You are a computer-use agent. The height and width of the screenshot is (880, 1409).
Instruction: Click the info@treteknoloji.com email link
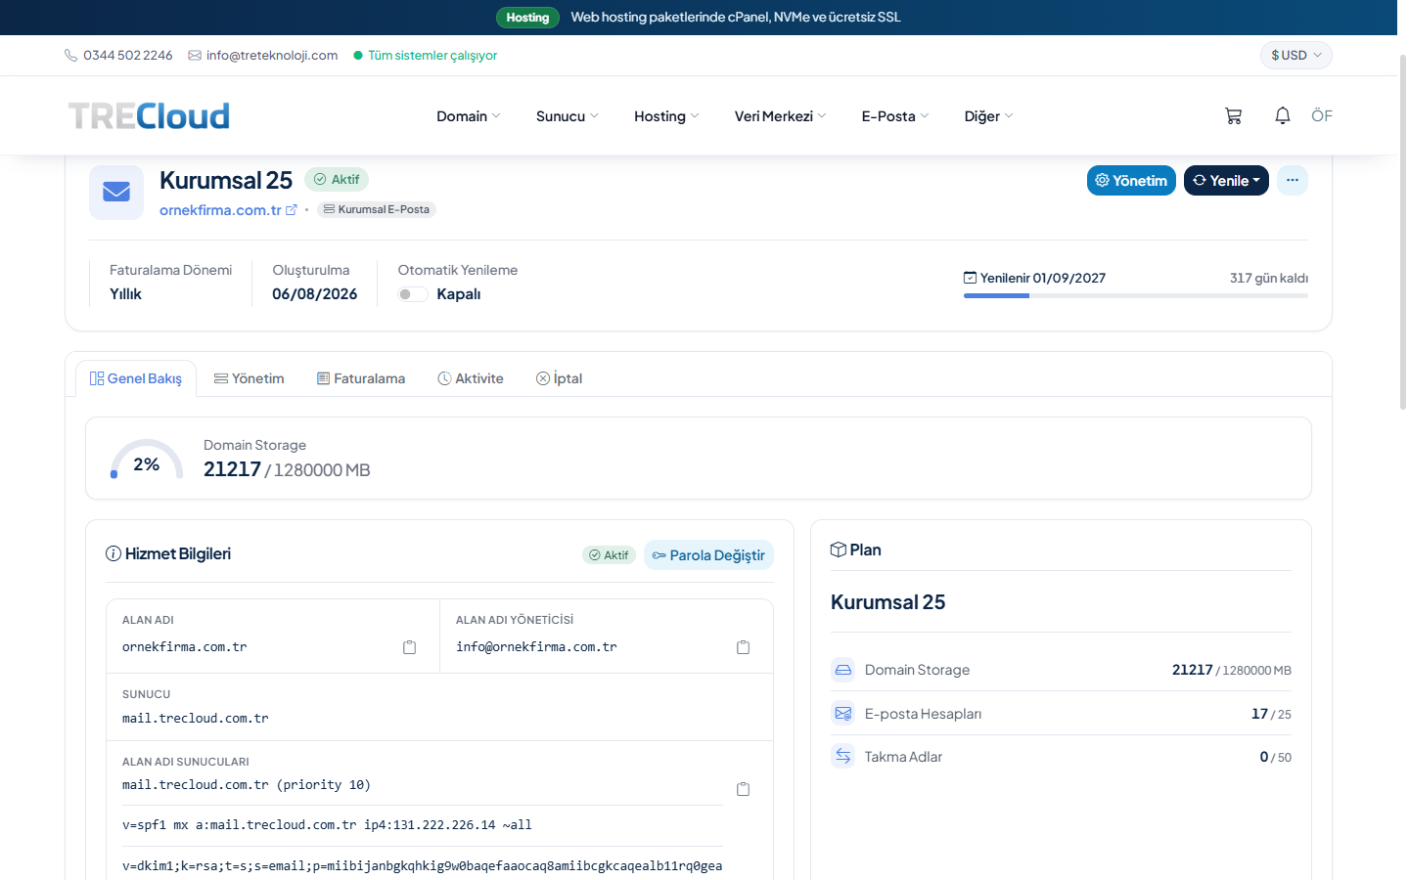pyautogui.click(x=272, y=56)
